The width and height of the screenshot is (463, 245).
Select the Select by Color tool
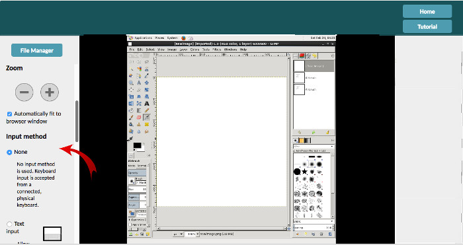[x=139, y=69]
